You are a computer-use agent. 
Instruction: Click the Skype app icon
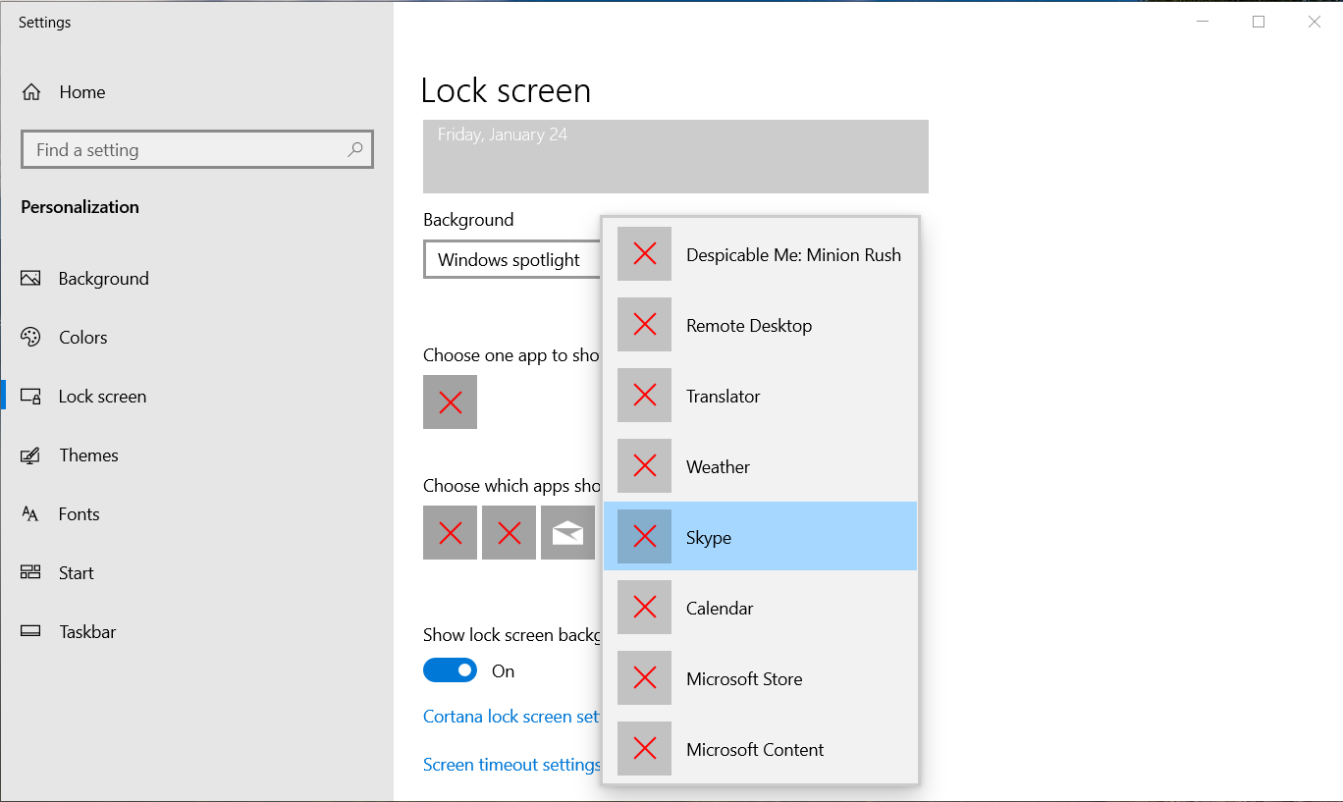click(644, 537)
